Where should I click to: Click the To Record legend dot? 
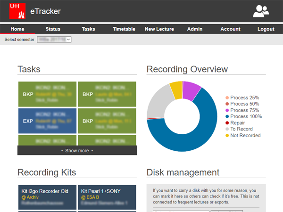pos(227,129)
